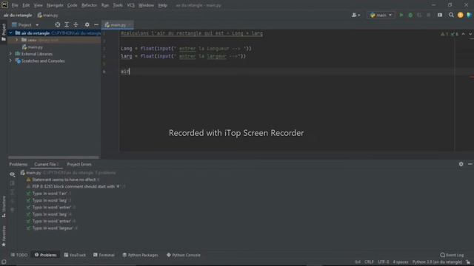The height and width of the screenshot is (266, 474).
Task: Open the Python Console tool window
Action: click(x=184, y=255)
